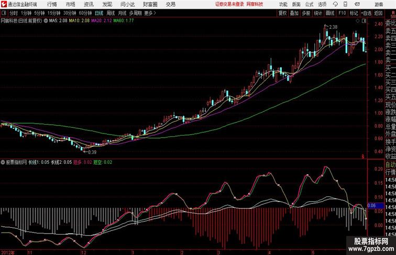Image resolution: width=396 pixels, height=255 pixels.
Task: Click the 画线 draw line button
Action: click(x=330, y=13)
